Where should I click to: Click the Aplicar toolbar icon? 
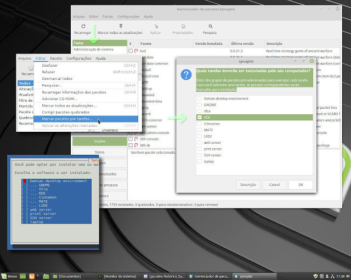156,26
